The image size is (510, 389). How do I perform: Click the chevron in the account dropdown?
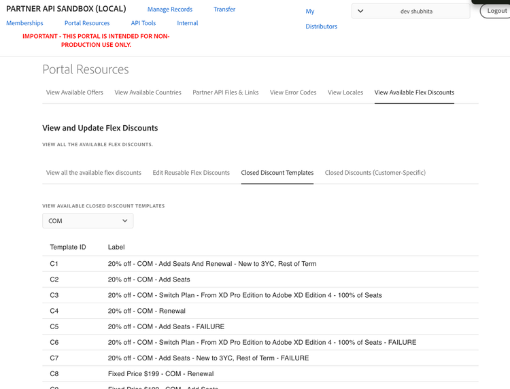[x=360, y=11]
